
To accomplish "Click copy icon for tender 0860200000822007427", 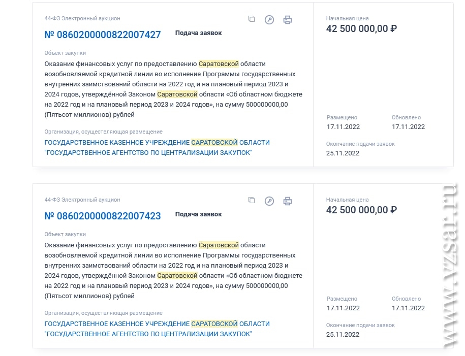I will pyautogui.click(x=252, y=19).
